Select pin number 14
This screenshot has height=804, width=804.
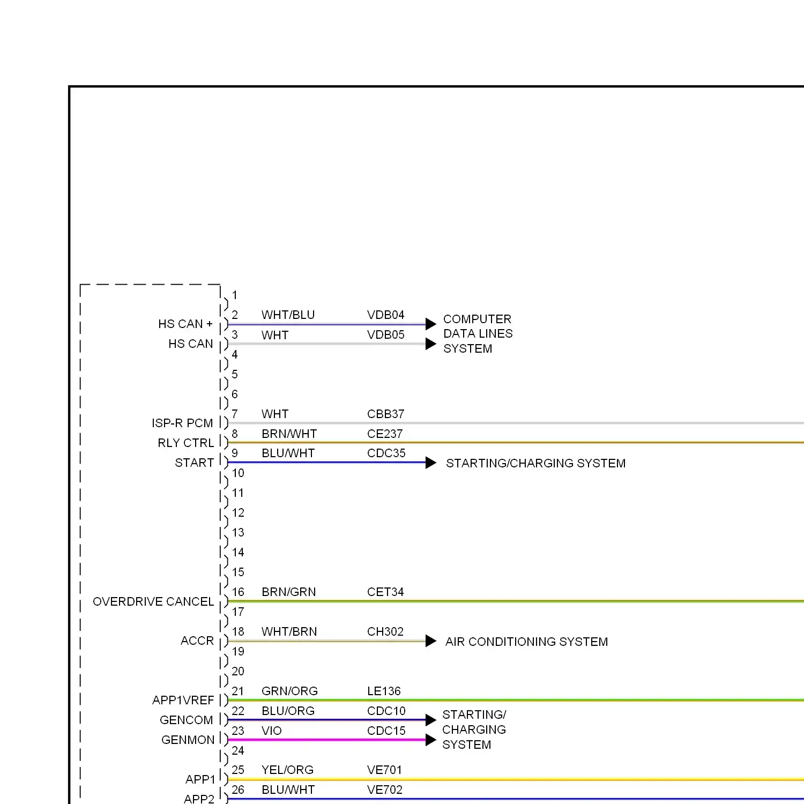[238, 552]
